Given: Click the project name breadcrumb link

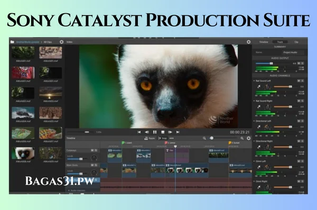Looking at the screenshot, I should pos(27,42).
